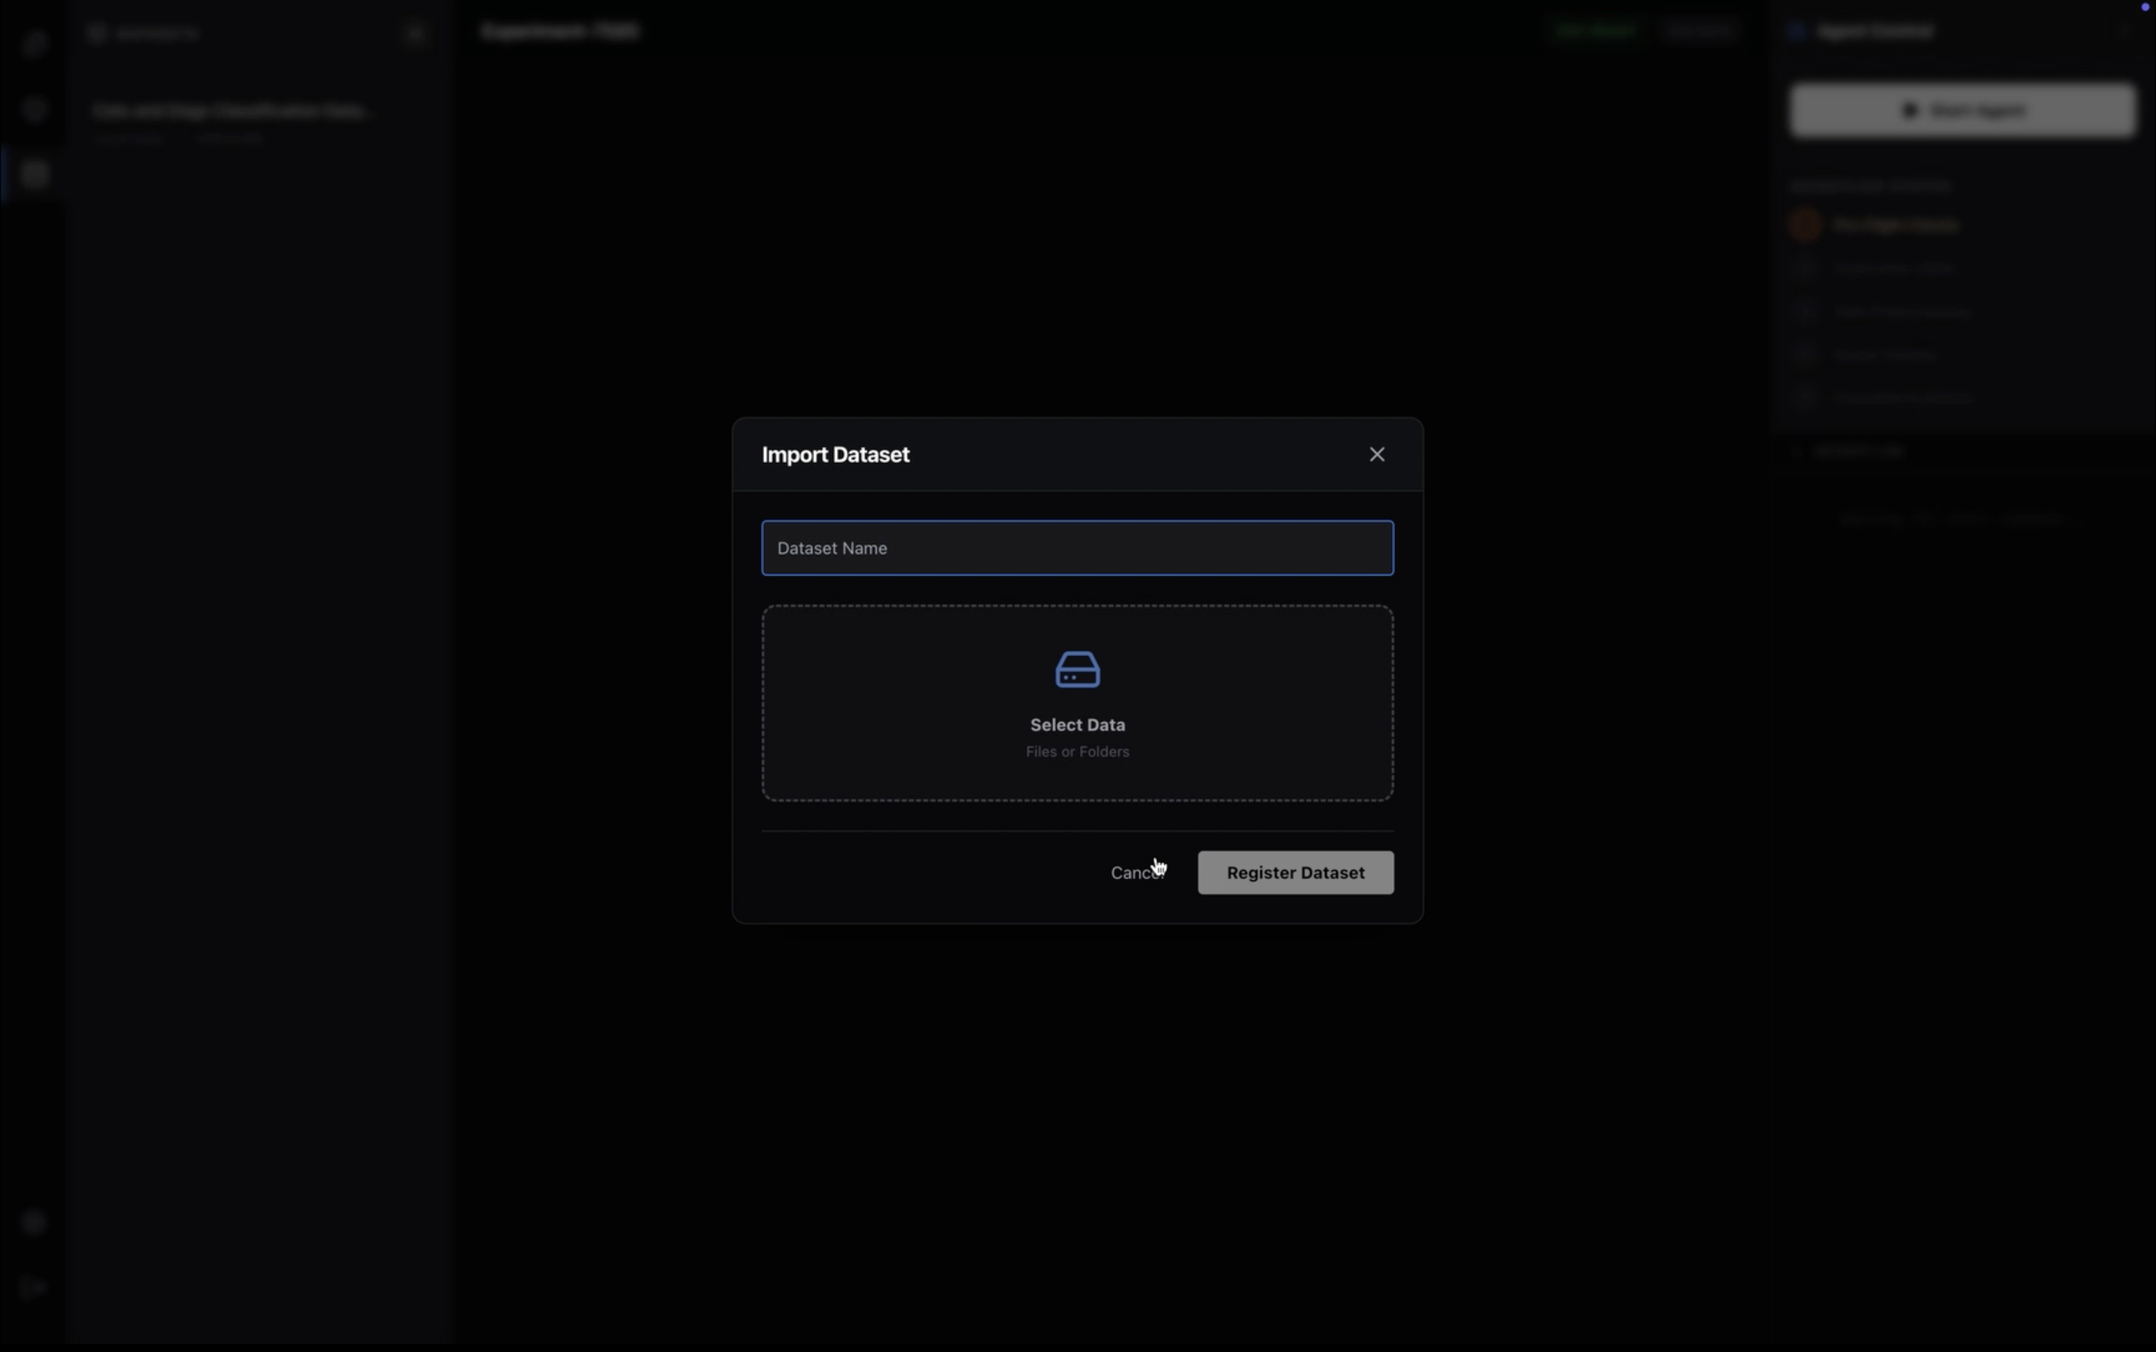Click the play icon in Start Agent
The width and height of the screenshot is (2156, 1352).
click(x=1910, y=110)
